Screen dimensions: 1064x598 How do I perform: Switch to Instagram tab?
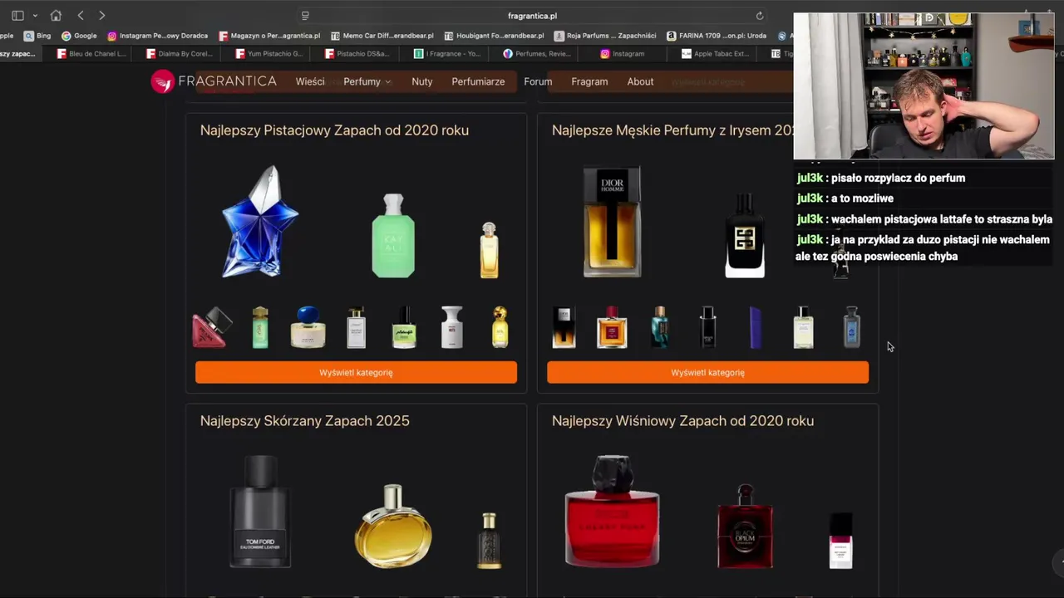tap(622, 54)
